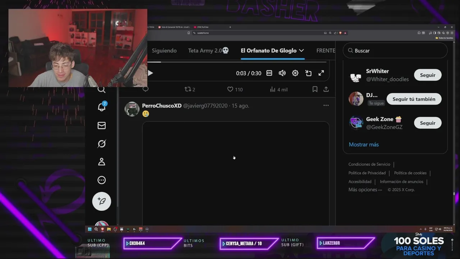Image resolution: width=460 pixels, height=259 pixels.
Task: Open Grok icon in X sidebar
Action: click(102, 144)
